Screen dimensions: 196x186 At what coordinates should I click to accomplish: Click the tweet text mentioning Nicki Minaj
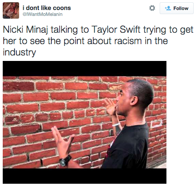coord(98,41)
